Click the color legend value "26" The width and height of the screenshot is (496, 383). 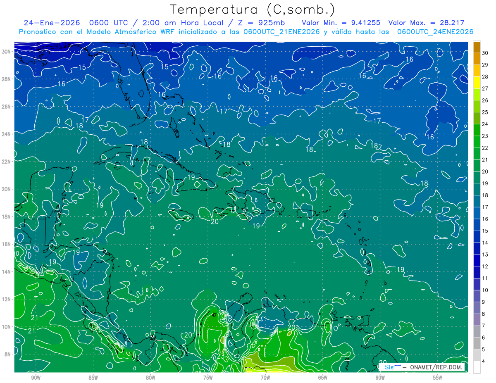coord(485,100)
